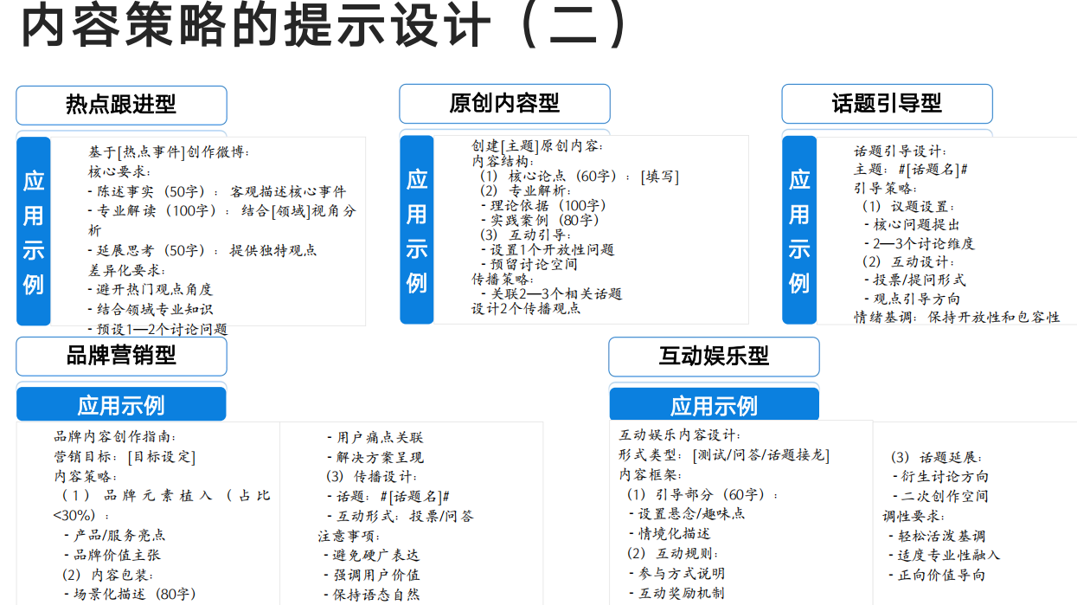The height and width of the screenshot is (605, 1077).
Task: Select the 互动娱乐型 heading box
Action: (714, 357)
